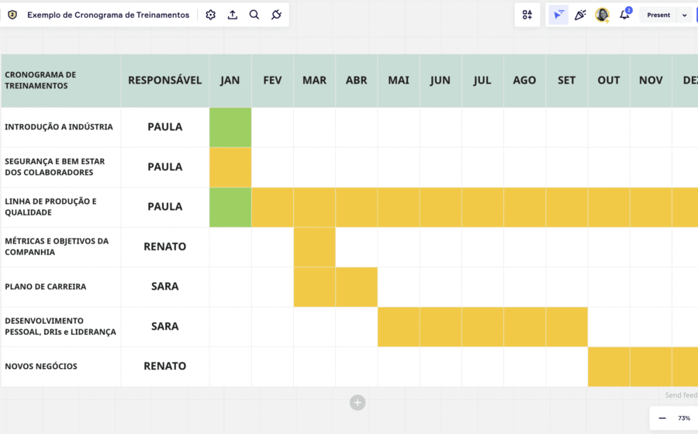
Task: Select green JAN cell of Linha de Produção
Action: click(230, 207)
